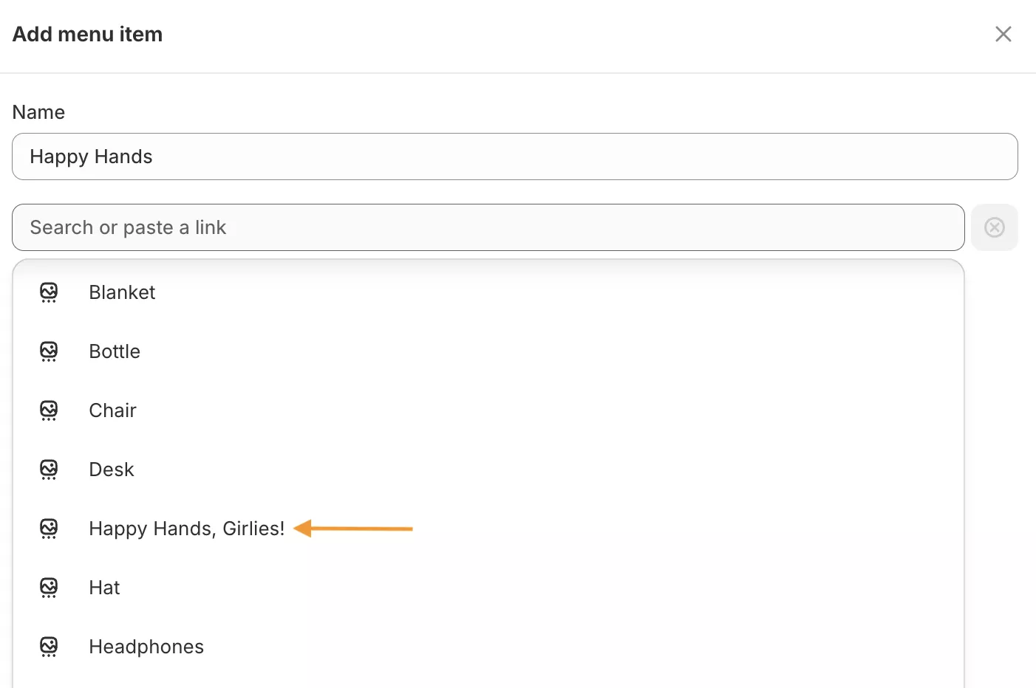Pick the Chair option
This screenshot has width=1036, height=688.
(112, 410)
